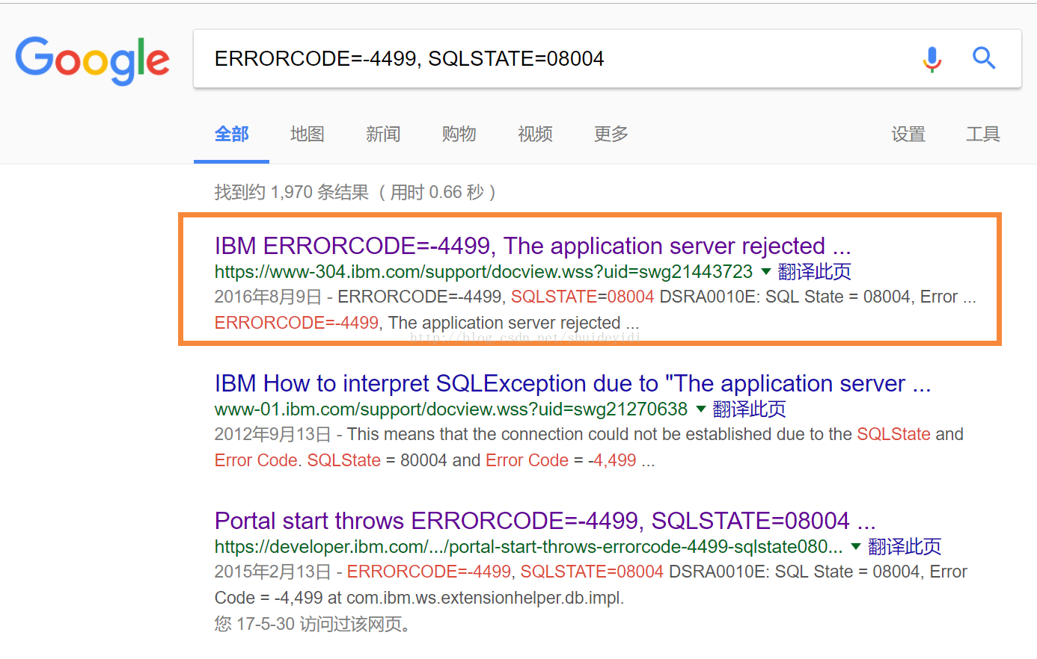The image size is (1037, 659).
Task: Click the URL www-01.ibm.com/support/docview.wss?uid=swg21270638
Action: 450,409
